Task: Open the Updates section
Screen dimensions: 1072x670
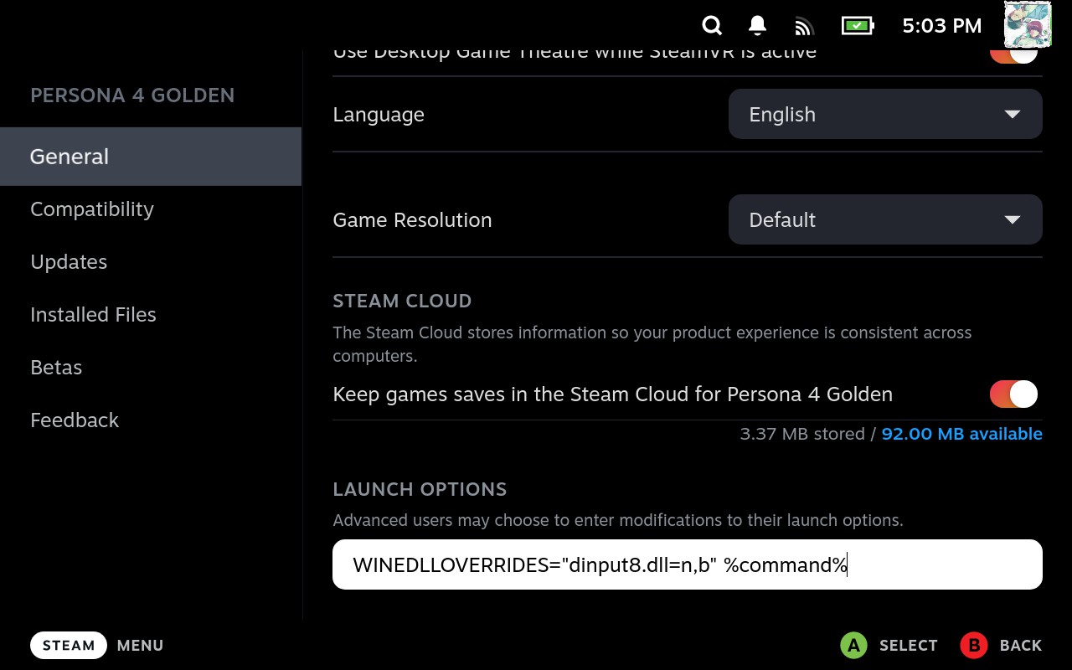Action: click(x=69, y=261)
